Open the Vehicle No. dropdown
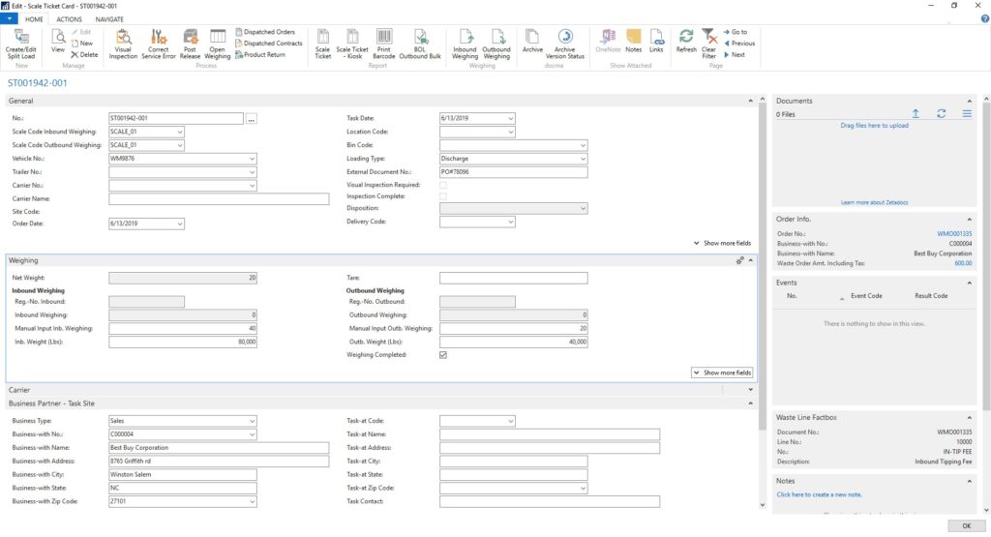The width and height of the screenshot is (991, 537). [252, 159]
